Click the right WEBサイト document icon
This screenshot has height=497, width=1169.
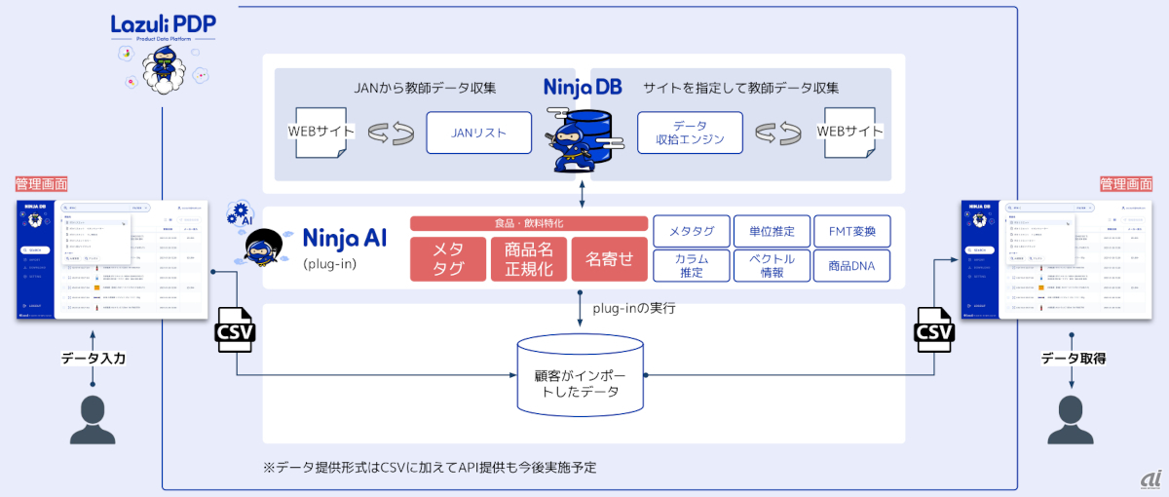849,132
